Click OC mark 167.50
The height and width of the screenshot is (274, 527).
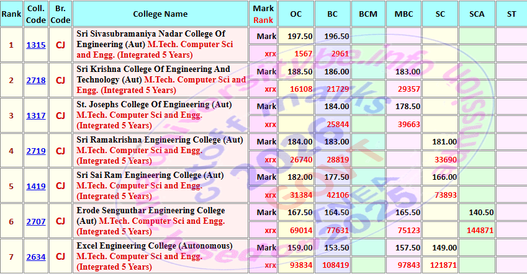[x=300, y=212]
